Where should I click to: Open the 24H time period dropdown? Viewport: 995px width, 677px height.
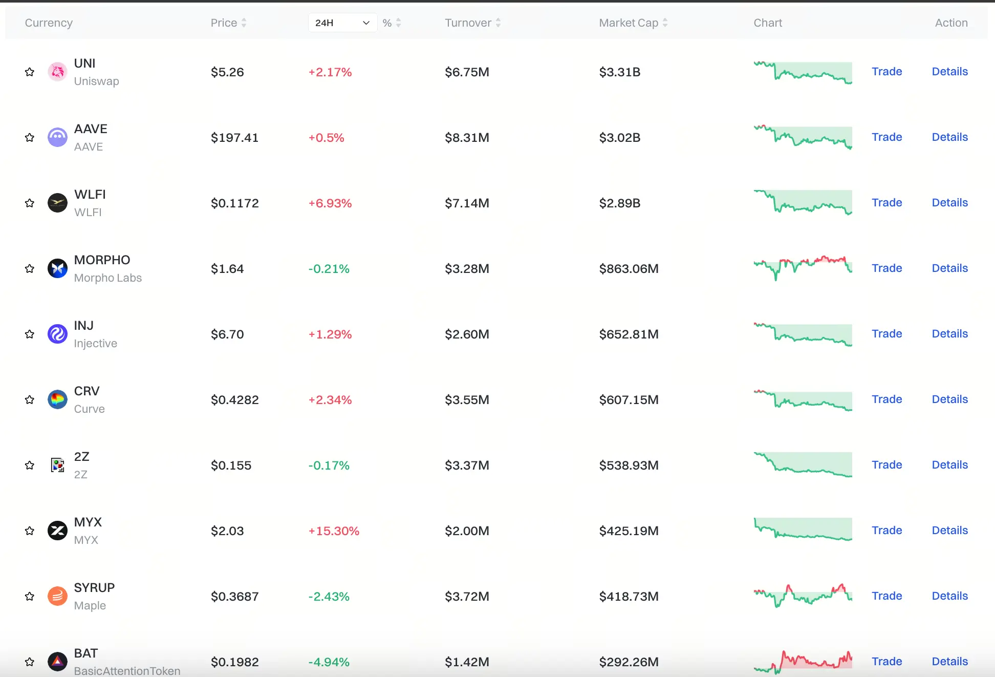coord(342,23)
